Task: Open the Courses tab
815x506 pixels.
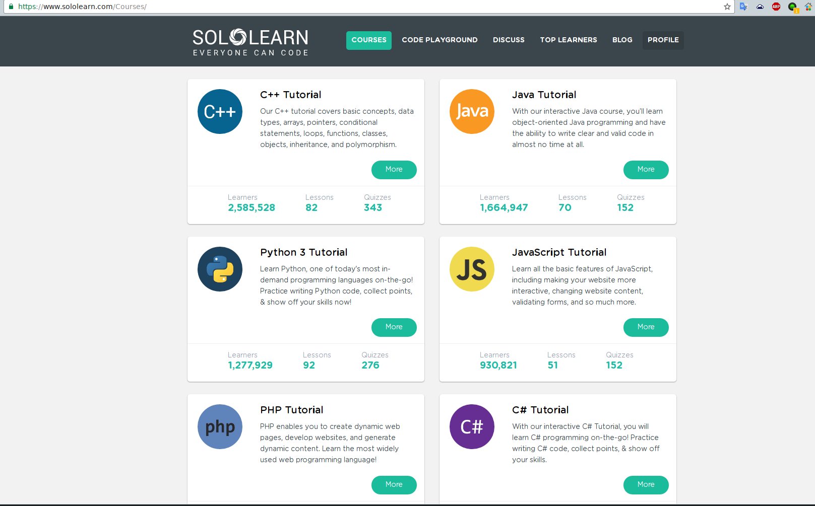Action: pyautogui.click(x=369, y=40)
